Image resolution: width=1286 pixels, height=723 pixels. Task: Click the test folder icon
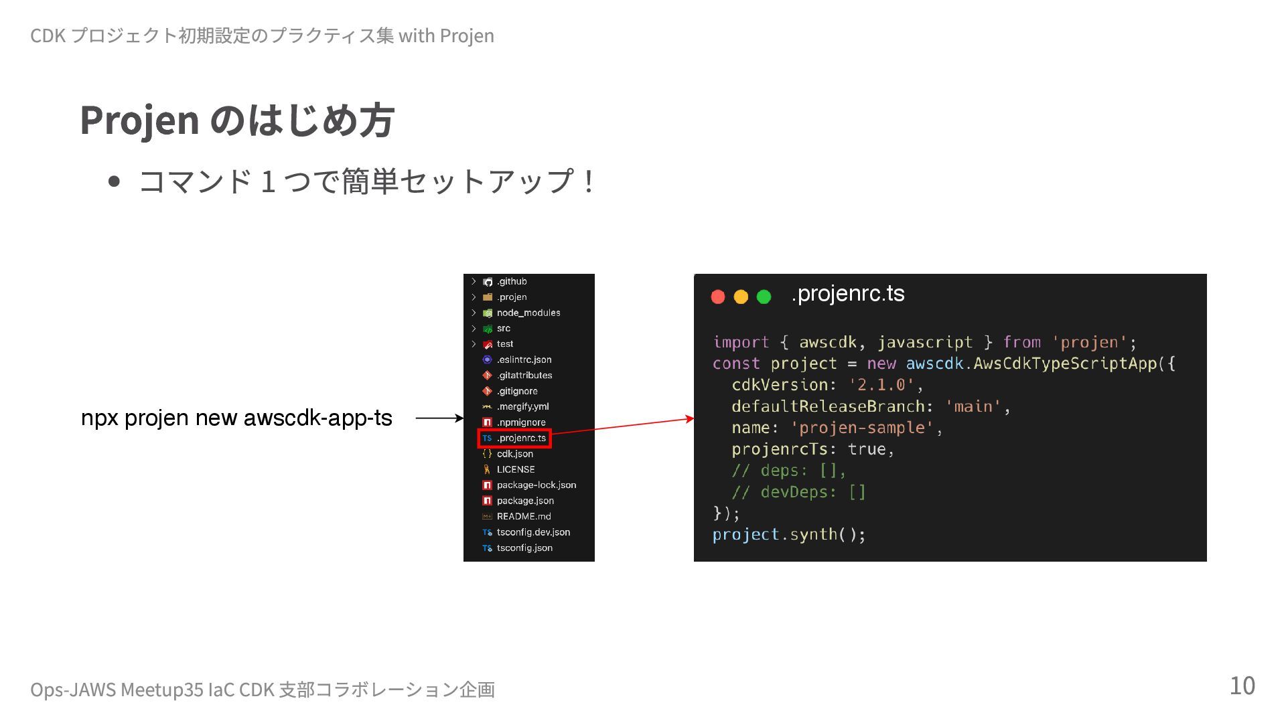tap(488, 344)
